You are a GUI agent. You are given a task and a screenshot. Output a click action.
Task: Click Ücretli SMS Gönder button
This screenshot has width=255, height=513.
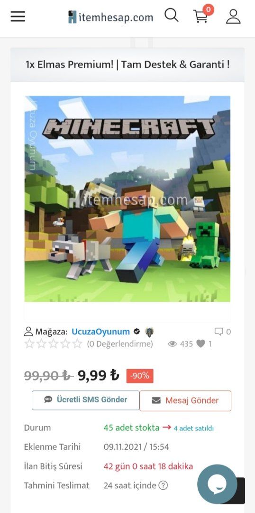tap(85, 400)
